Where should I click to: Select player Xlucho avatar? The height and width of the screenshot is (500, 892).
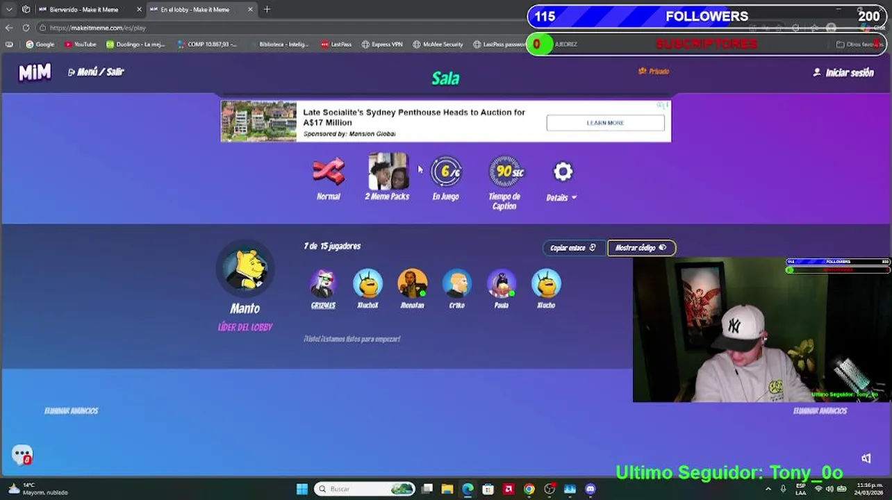coord(546,283)
